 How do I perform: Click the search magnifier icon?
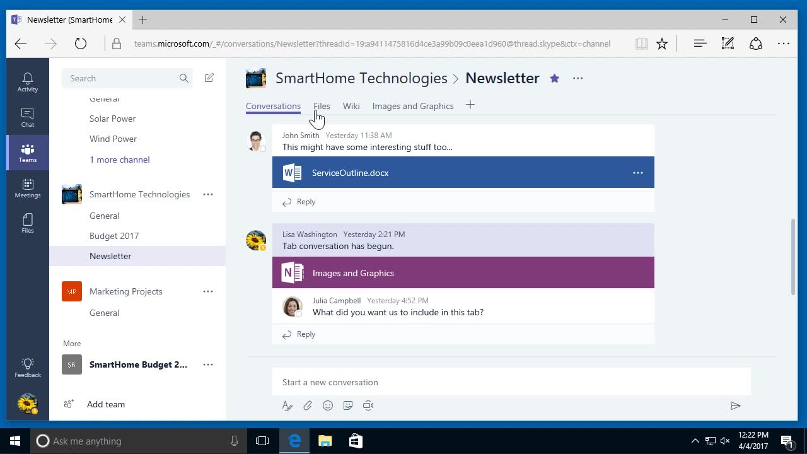coord(183,78)
